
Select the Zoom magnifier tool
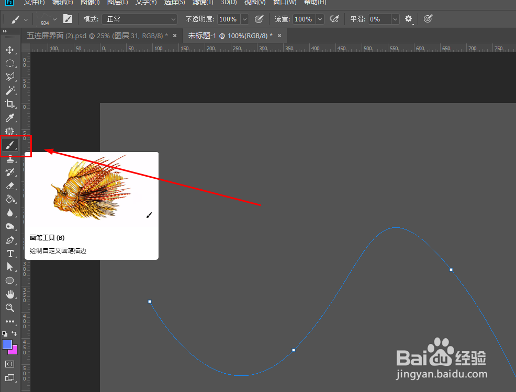pos(10,308)
